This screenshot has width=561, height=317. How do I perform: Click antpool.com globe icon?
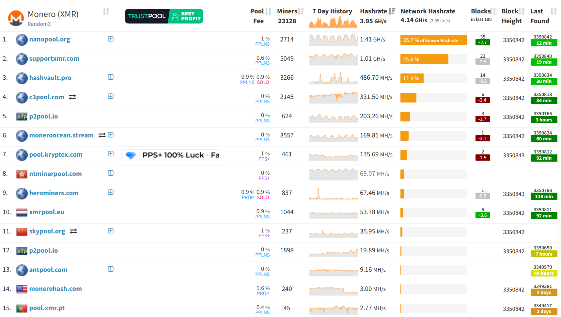point(22,270)
